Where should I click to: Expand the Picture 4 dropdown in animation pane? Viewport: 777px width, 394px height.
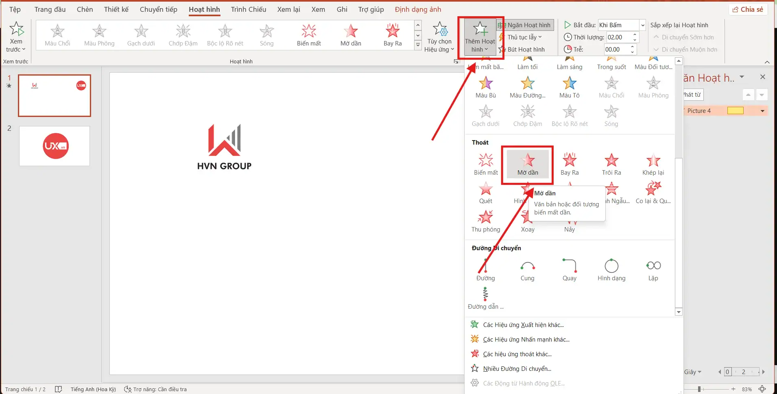(x=762, y=110)
